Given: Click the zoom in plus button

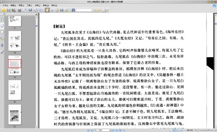Looking at the screenshot, I should 216,130.
